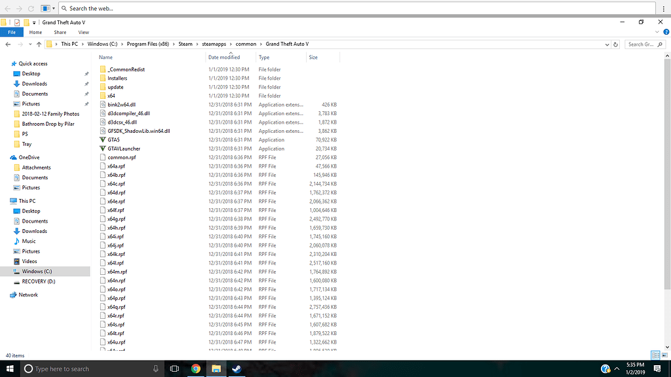Open Task View on taskbar
This screenshot has height=377, width=671.
(174, 368)
